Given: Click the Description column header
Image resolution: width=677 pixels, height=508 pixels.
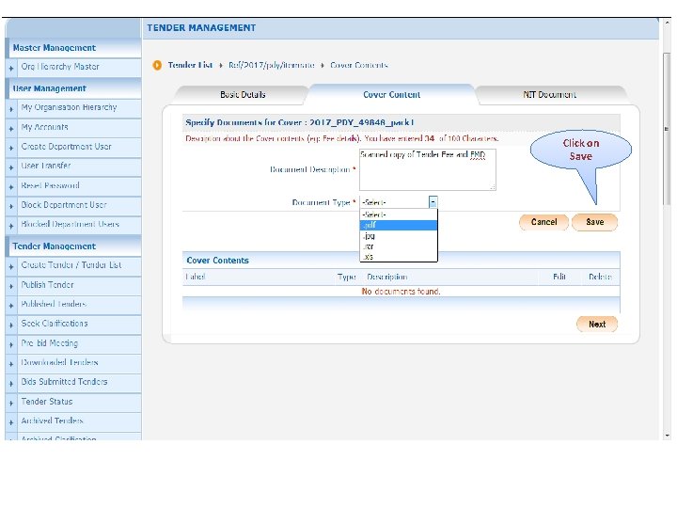Looking at the screenshot, I should [x=386, y=277].
